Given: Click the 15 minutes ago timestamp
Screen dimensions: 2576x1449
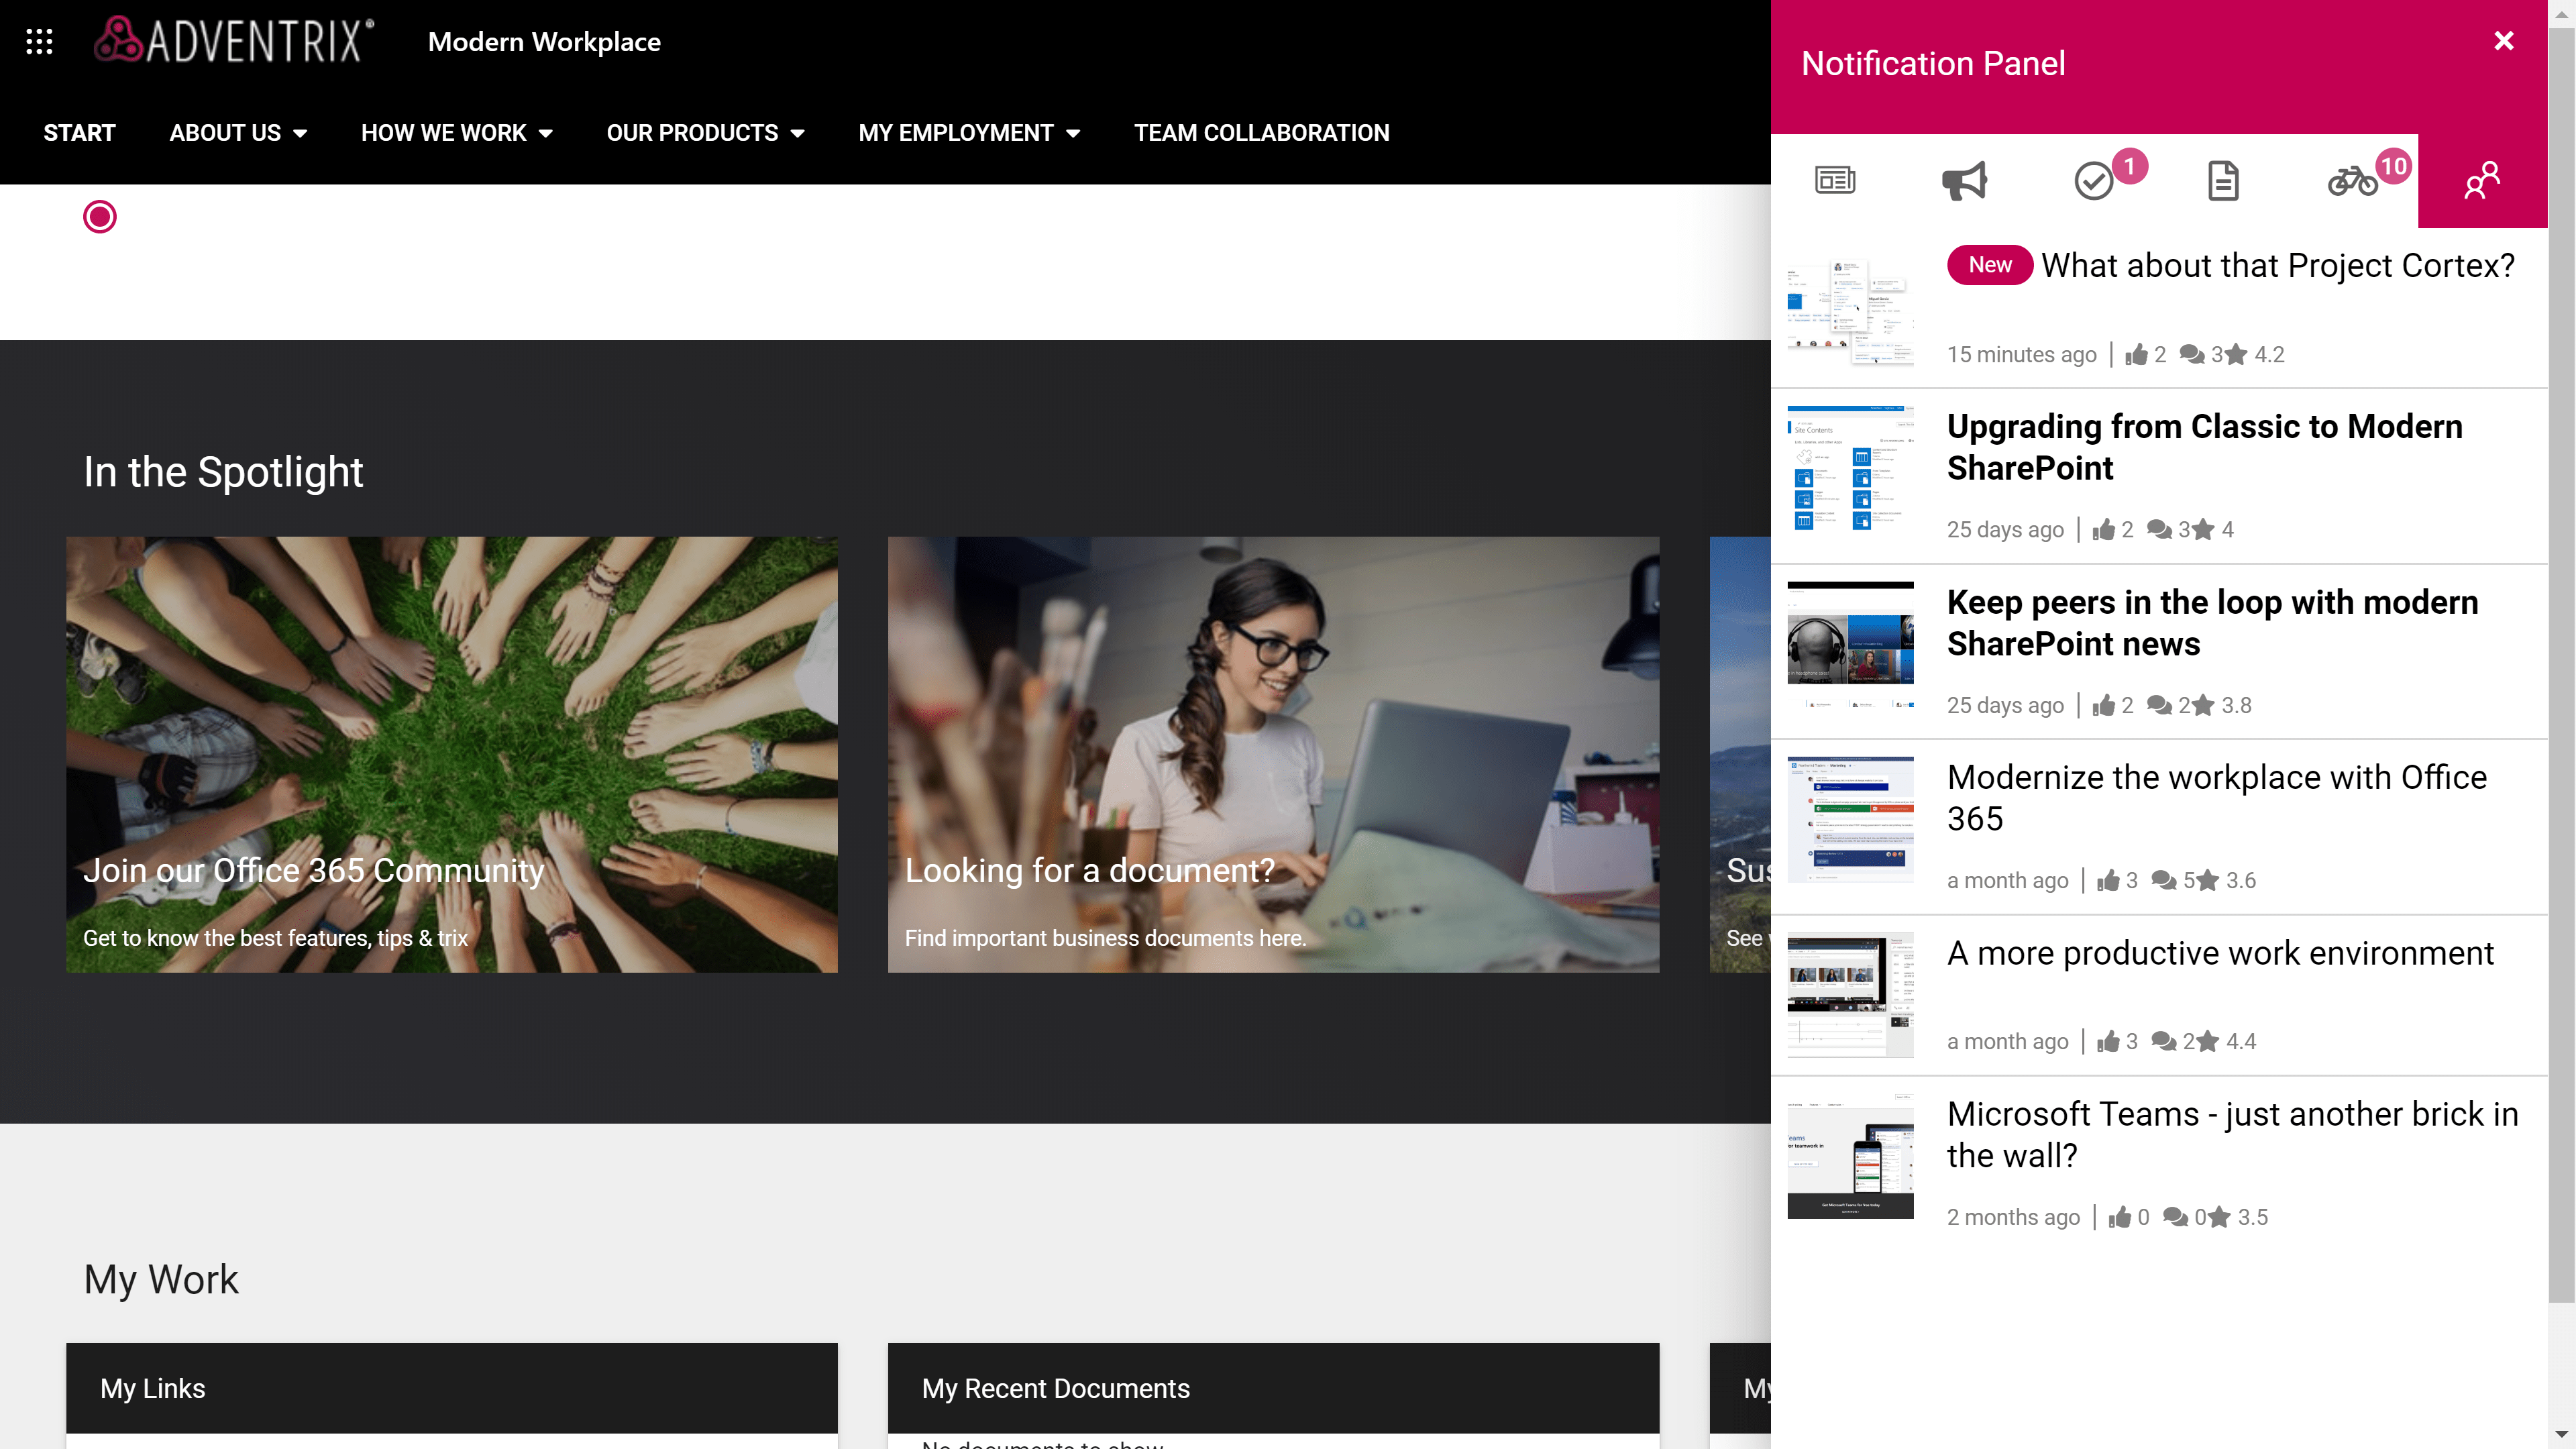Looking at the screenshot, I should click(2021, 354).
